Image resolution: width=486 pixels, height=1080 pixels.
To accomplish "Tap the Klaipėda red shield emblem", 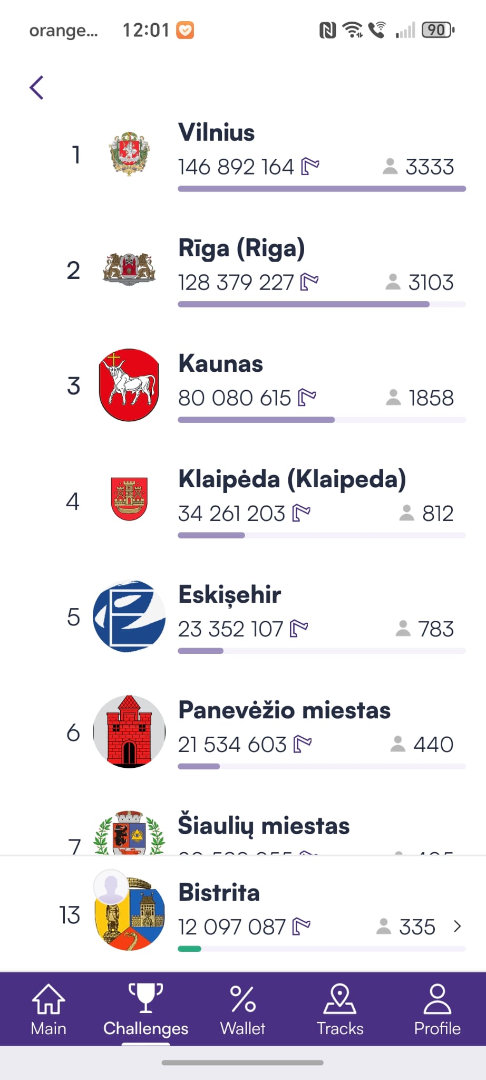I will pyautogui.click(x=129, y=499).
